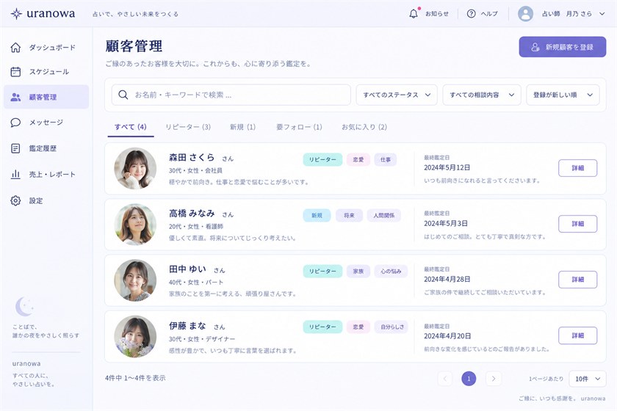Click 仕事 tag on 森田 さくら
This screenshot has width=617, height=411.
click(x=385, y=160)
